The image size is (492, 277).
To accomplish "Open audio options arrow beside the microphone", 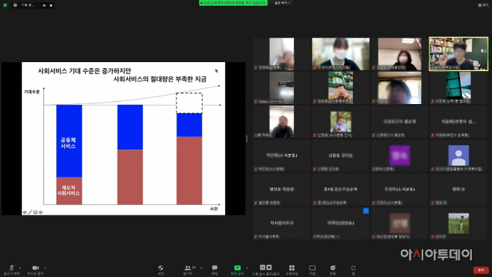I will click(20, 268).
